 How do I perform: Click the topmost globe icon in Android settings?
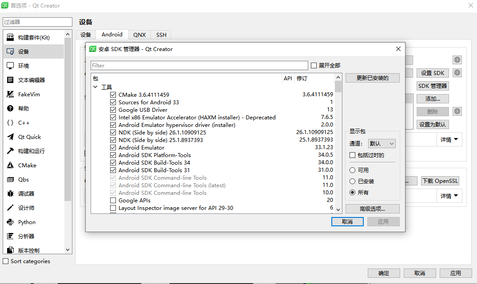coord(457,60)
